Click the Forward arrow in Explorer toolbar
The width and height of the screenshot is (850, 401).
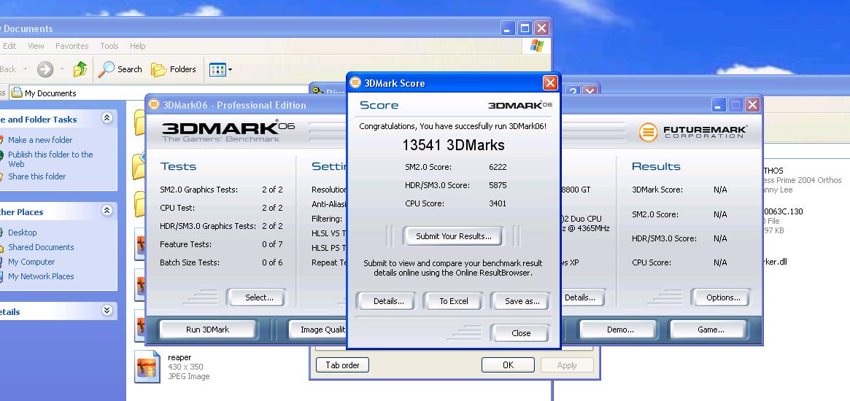(45, 69)
